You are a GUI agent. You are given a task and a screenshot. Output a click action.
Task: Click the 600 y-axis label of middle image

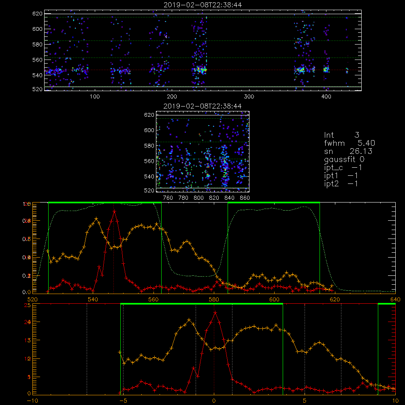149,130
